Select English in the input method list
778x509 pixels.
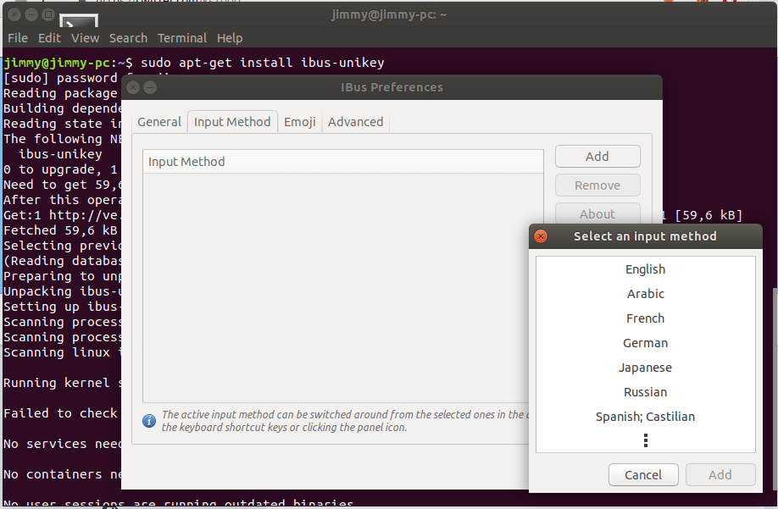645,269
